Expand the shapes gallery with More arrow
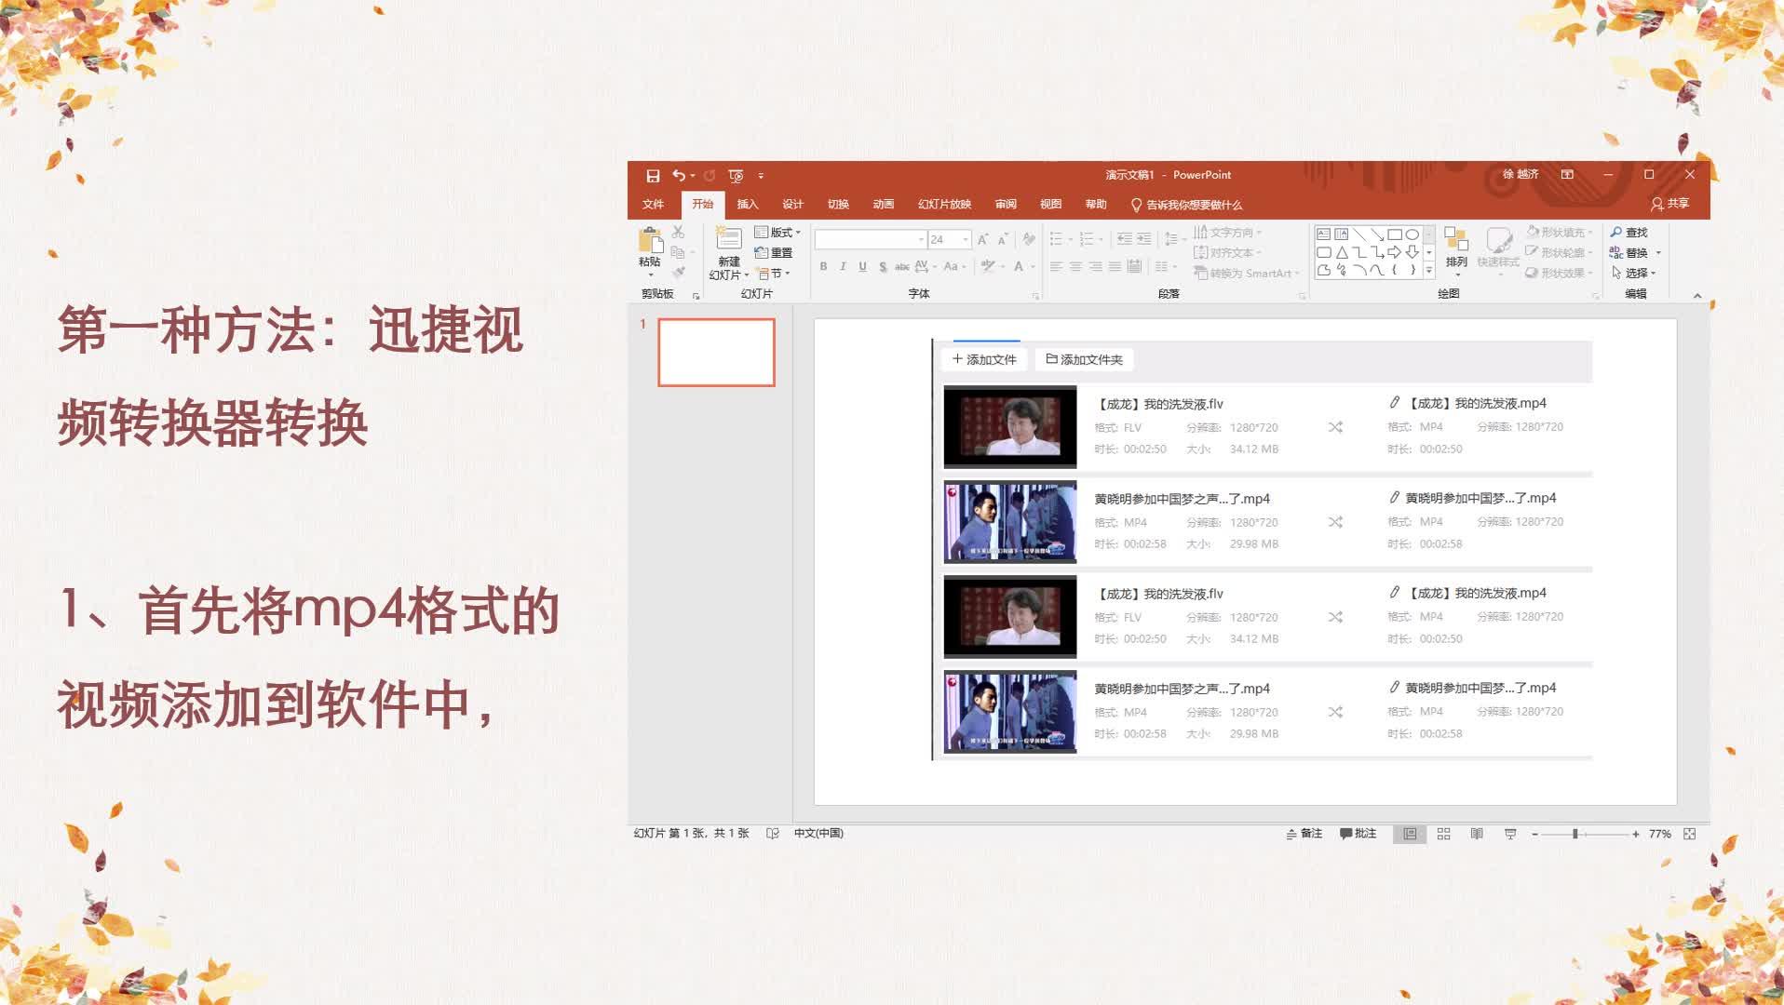1784x1005 pixels. [x=1429, y=270]
